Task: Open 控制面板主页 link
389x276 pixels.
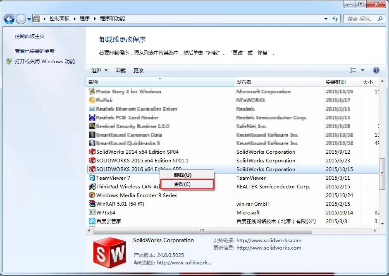Action: (x=30, y=36)
